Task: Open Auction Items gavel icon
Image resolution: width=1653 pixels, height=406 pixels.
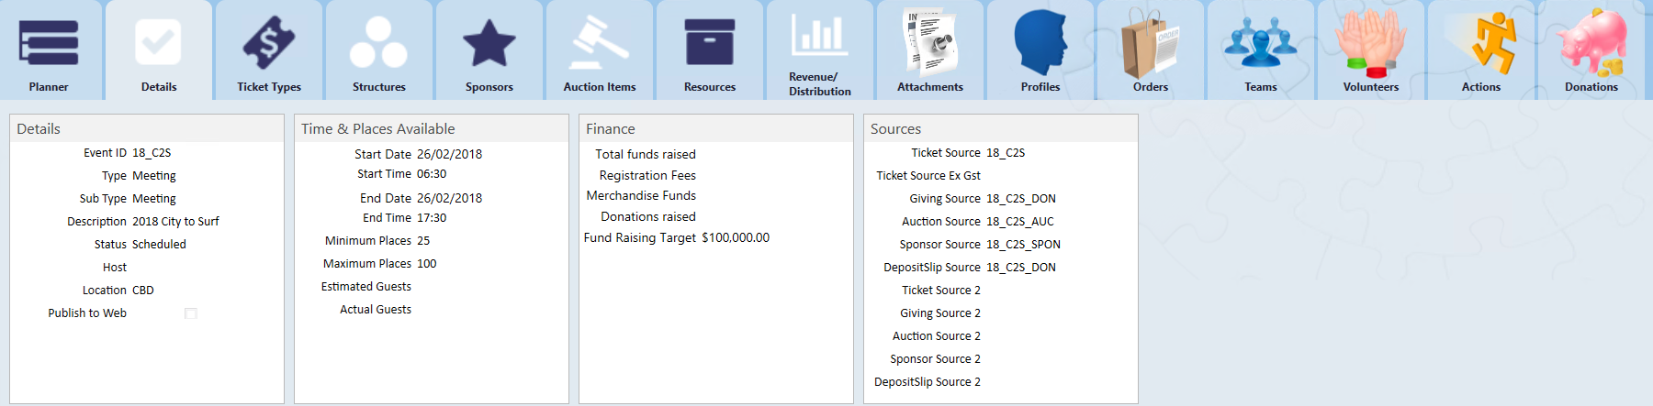Action: (599, 43)
